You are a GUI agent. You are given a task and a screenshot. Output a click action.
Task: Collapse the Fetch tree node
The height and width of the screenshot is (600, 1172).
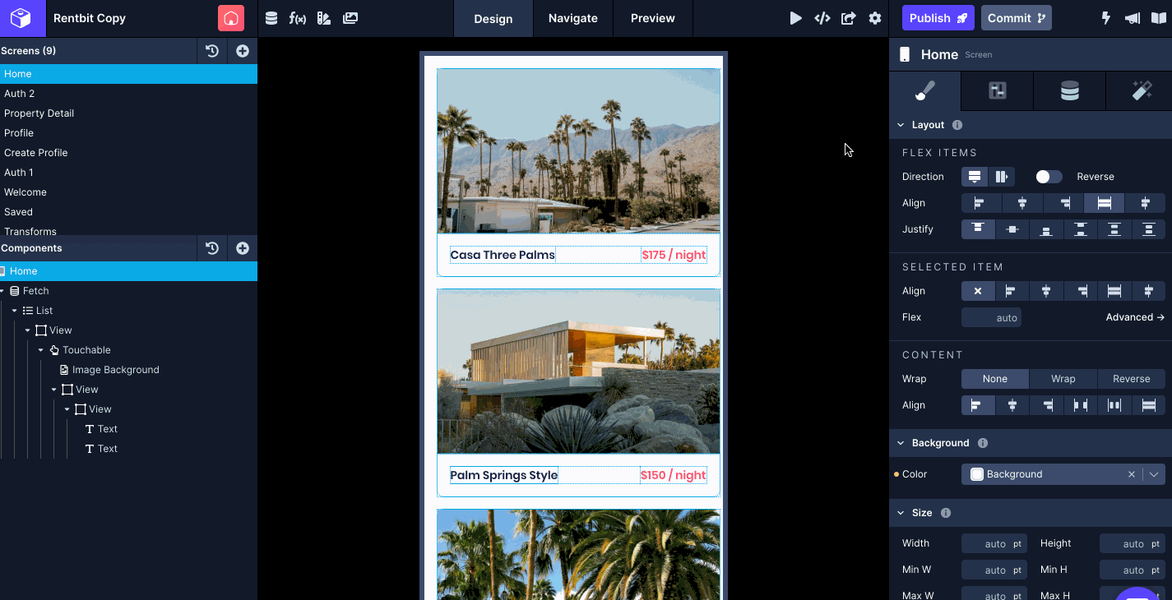[2, 291]
